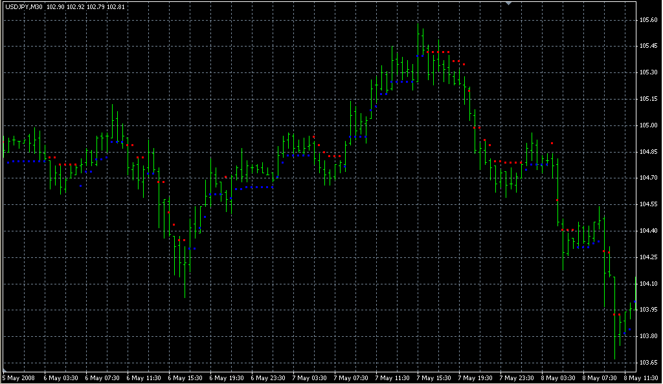Click the 105.30 price scale label
The width and height of the screenshot is (663, 384).
pyautogui.click(x=649, y=72)
